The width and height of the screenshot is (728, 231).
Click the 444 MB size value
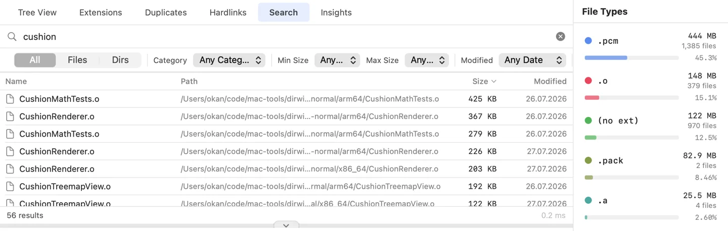[702, 36]
